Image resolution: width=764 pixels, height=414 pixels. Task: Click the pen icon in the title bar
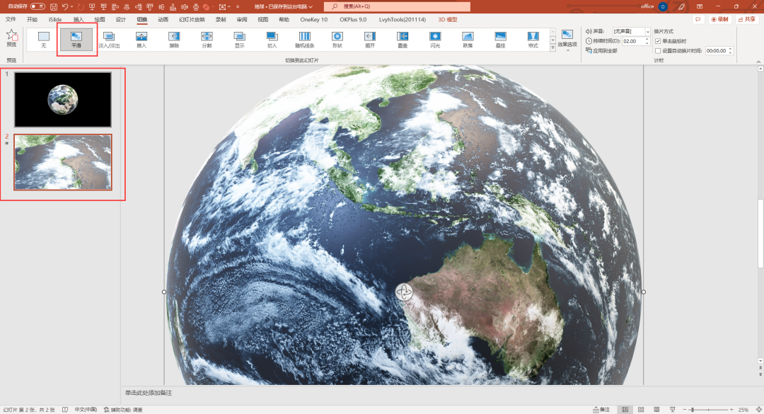pyautogui.click(x=681, y=6)
